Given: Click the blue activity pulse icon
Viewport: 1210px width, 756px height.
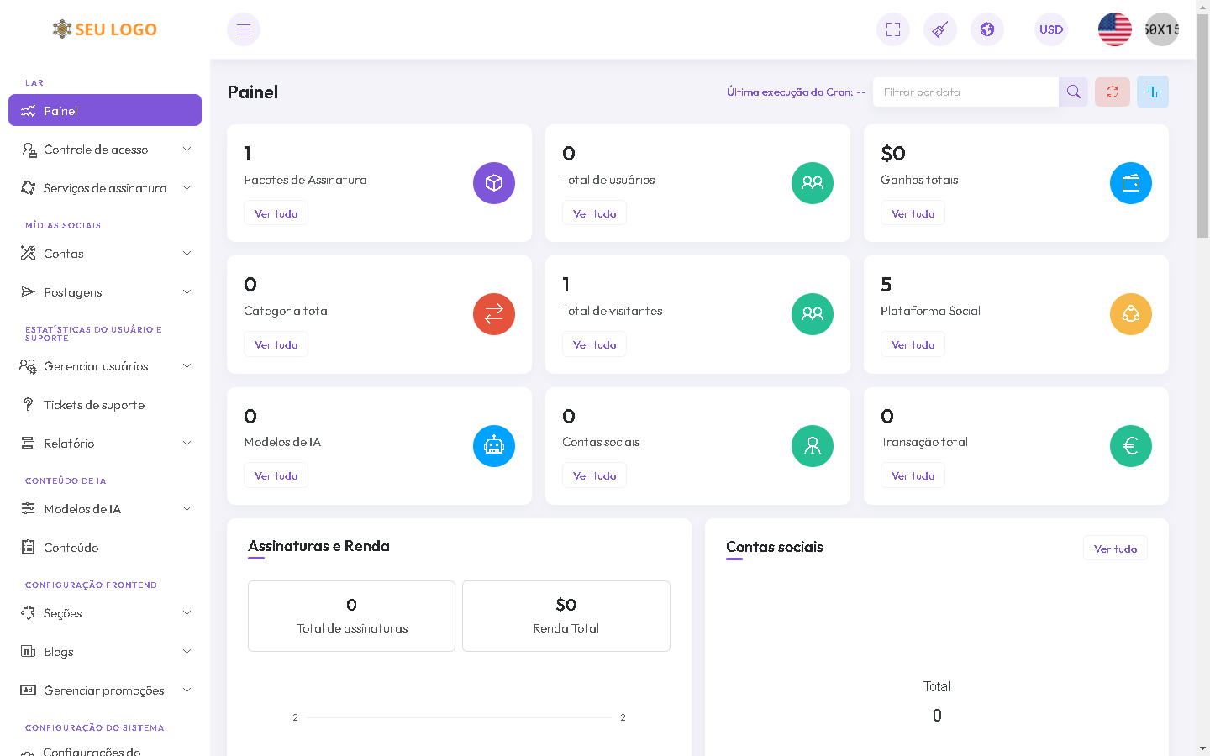Looking at the screenshot, I should click(1152, 92).
